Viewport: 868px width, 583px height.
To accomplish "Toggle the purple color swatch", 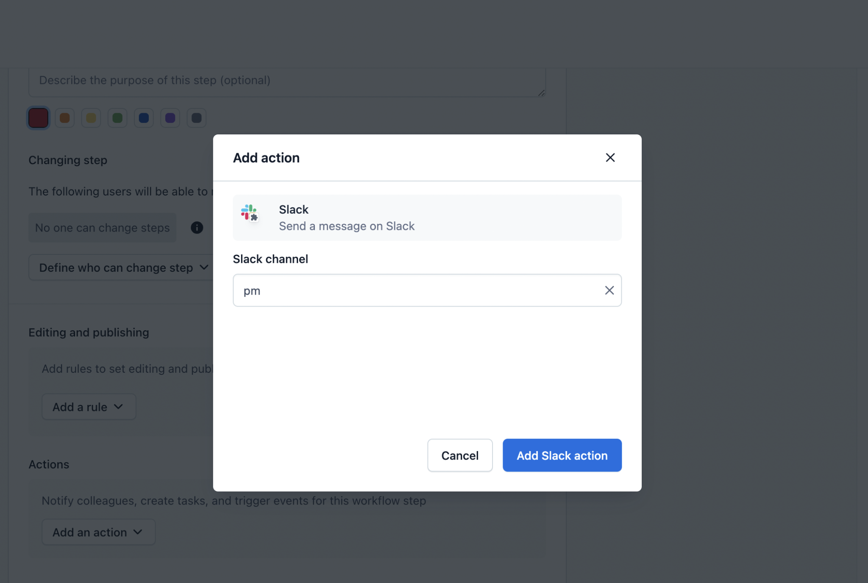I will click(170, 117).
